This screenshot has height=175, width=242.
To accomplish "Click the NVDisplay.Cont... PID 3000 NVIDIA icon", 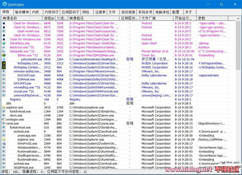I will click(x=4, y=63).
